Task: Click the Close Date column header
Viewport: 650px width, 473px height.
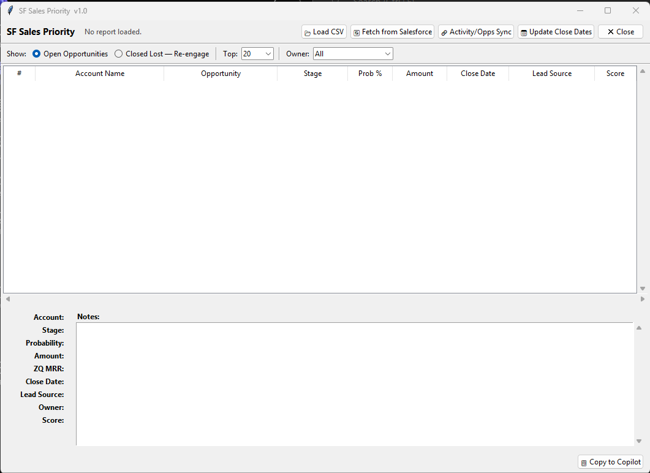Action: click(x=477, y=74)
